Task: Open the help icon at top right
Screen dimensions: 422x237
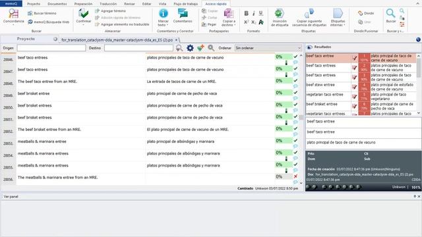Action: coord(418,39)
